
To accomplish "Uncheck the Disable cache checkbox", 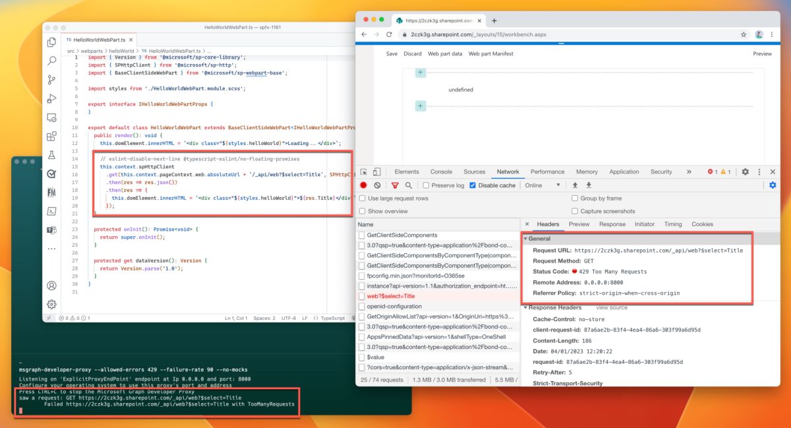I will [473, 185].
